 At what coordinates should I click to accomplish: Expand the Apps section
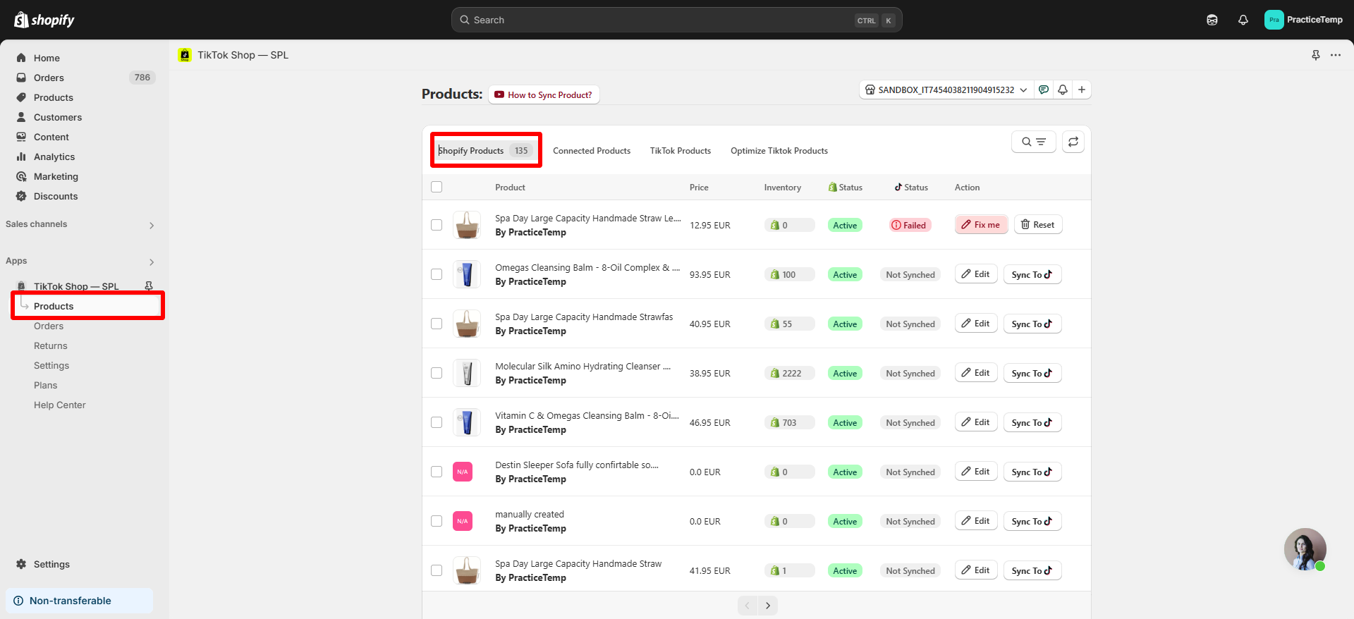tap(152, 262)
